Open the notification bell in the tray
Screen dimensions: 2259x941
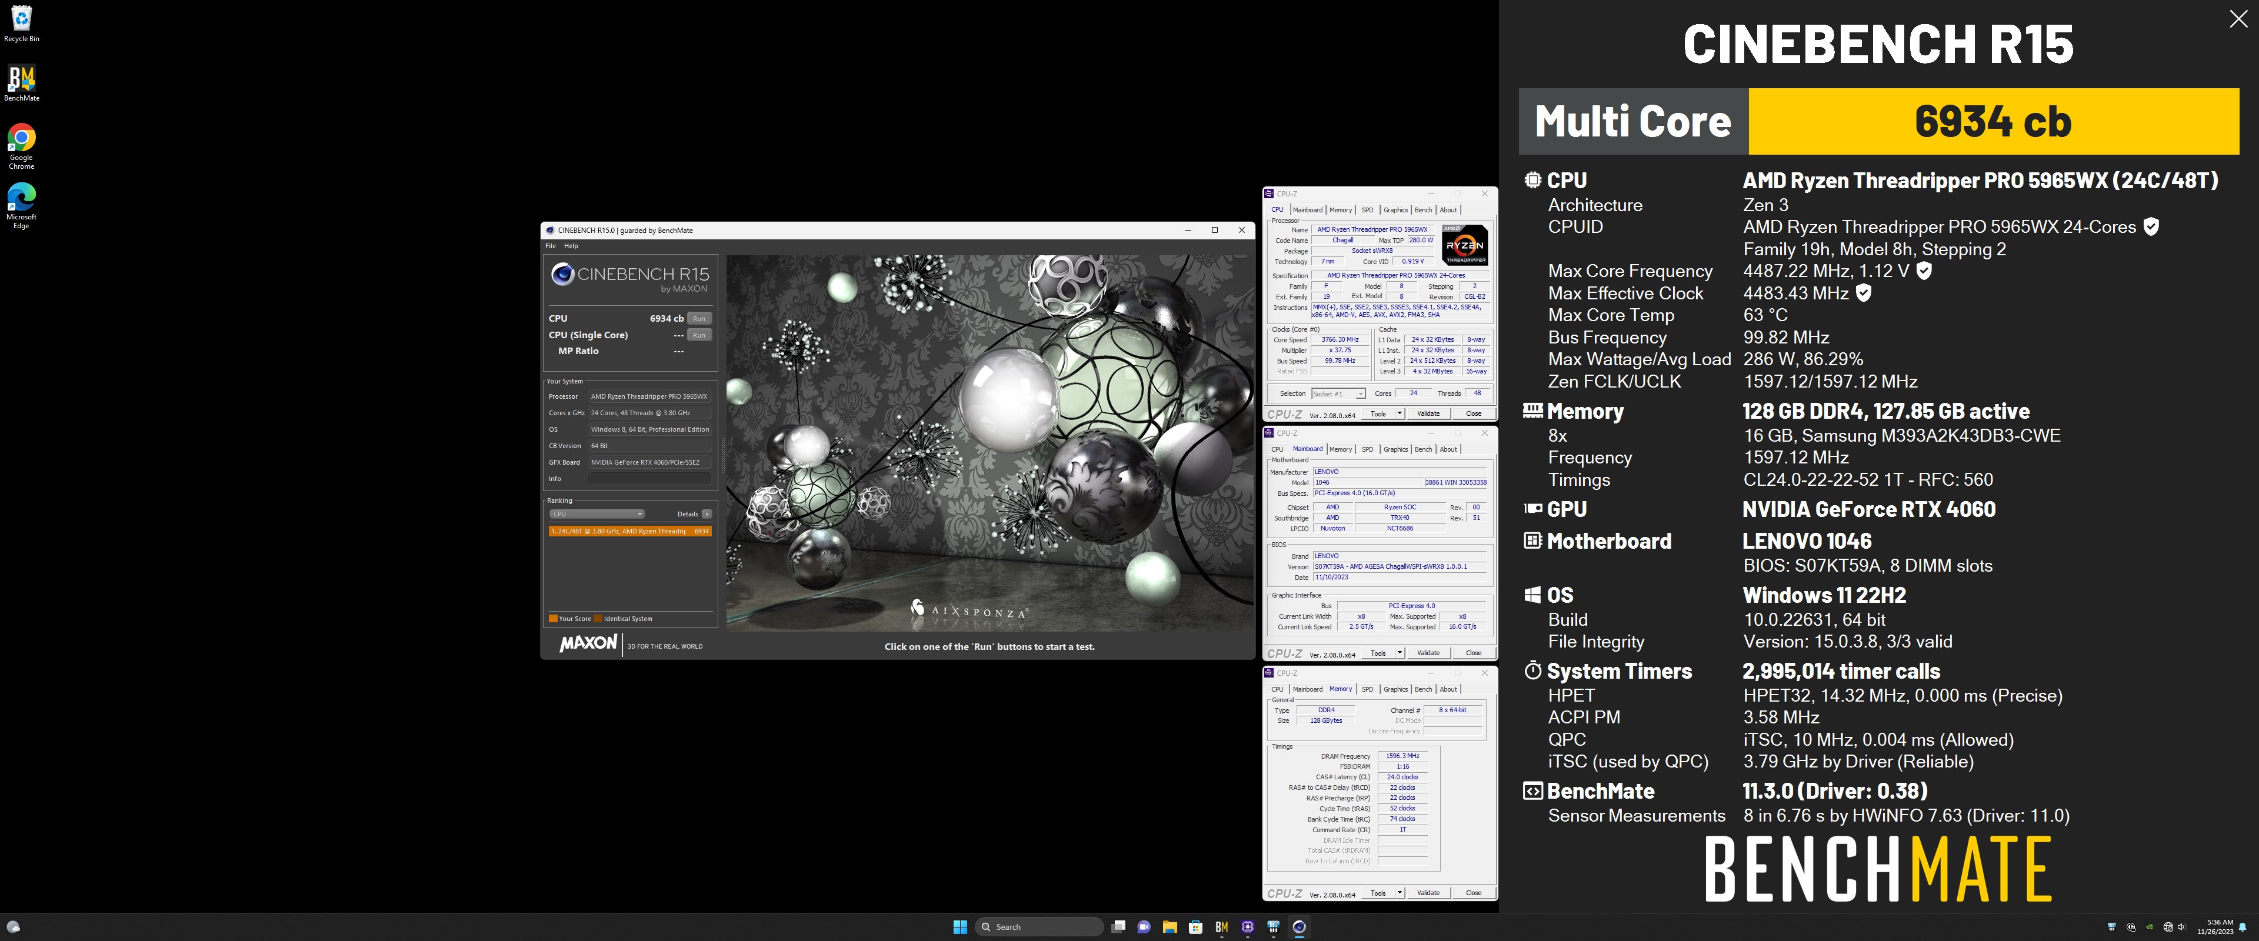coord(2243,928)
